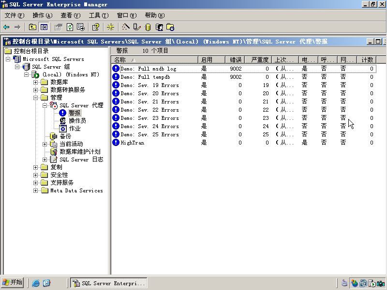Expand the SQL Server 日志 node
The width and height of the screenshot is (387, 290).
[x=45, y=159]
